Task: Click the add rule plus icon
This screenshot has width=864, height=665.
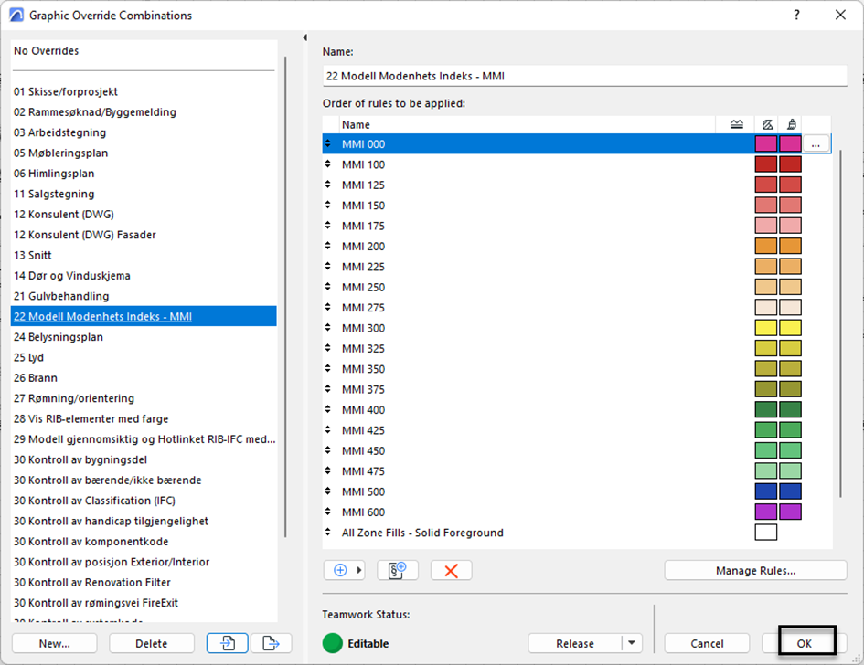Action: click(340, 570)
